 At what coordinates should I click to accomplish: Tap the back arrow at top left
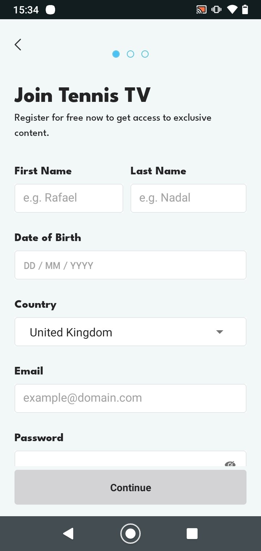[18, 45]
